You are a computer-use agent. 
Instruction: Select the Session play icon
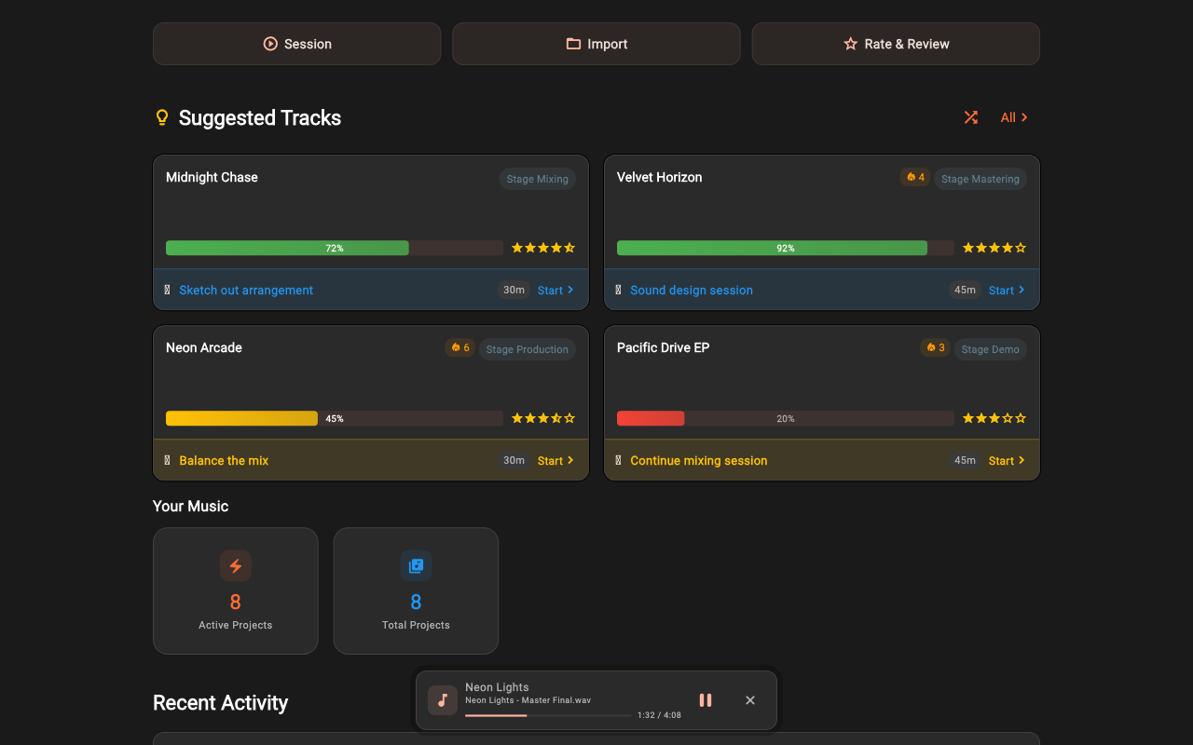click(270, 43)
